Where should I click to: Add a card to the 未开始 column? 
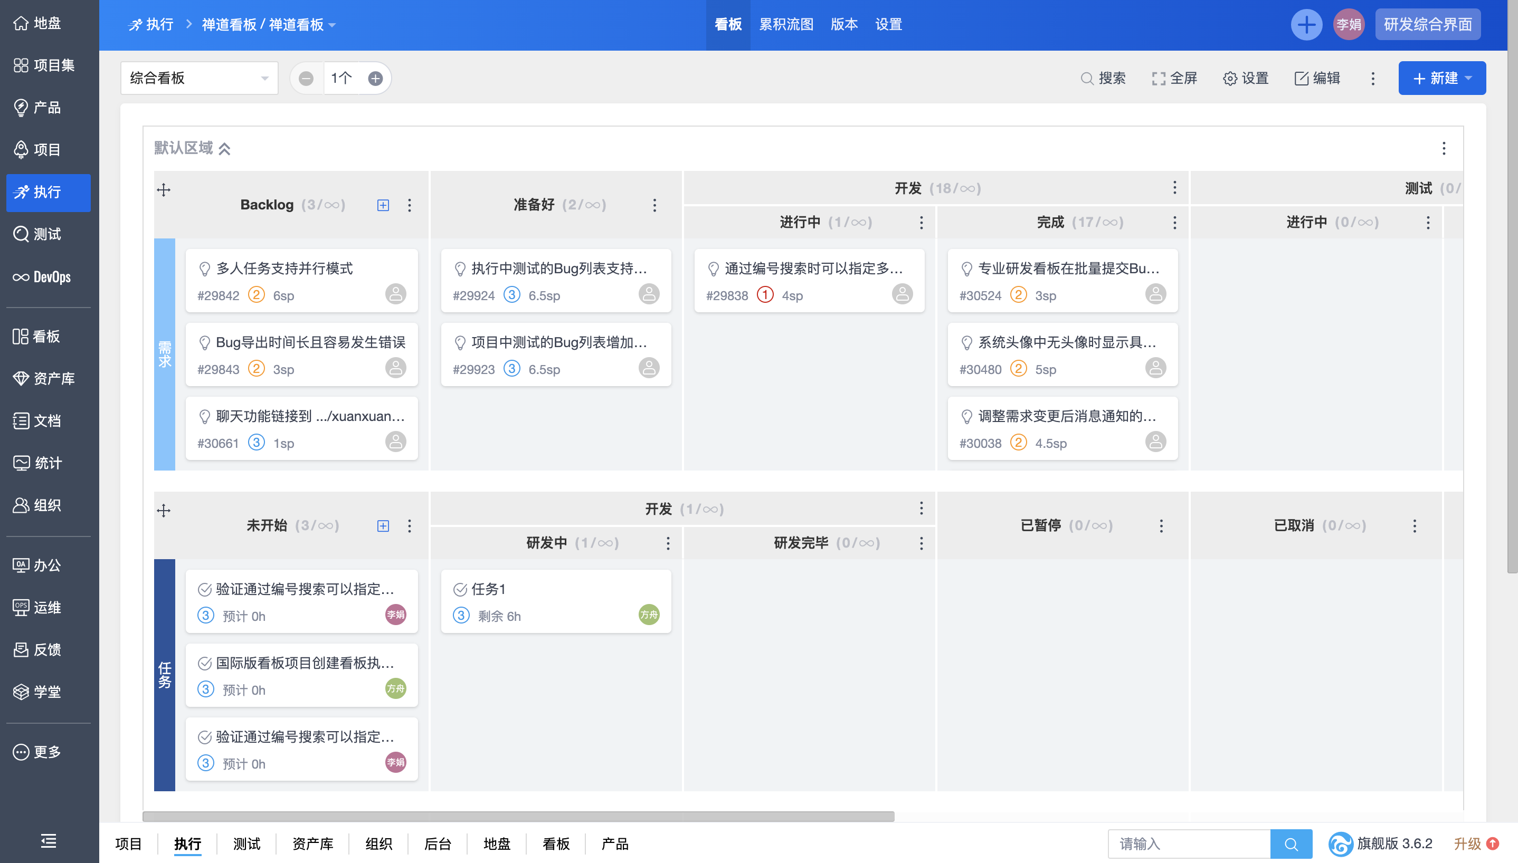[x=383, y=526]
